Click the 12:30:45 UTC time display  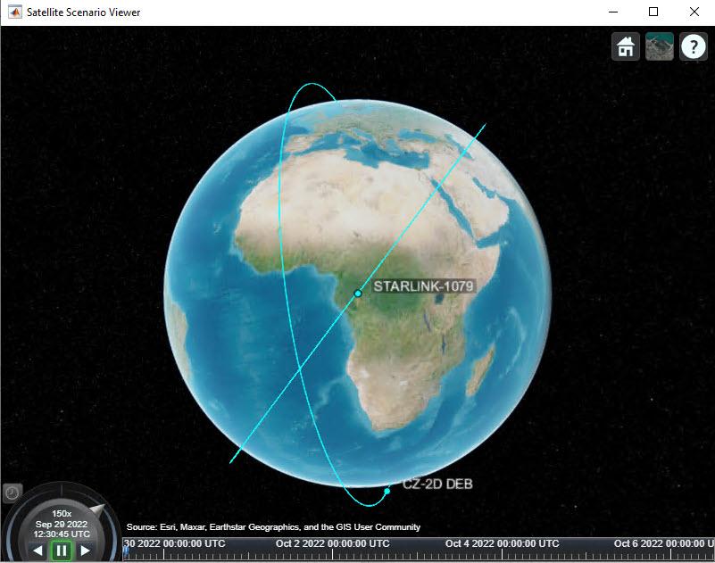[62, 534]
